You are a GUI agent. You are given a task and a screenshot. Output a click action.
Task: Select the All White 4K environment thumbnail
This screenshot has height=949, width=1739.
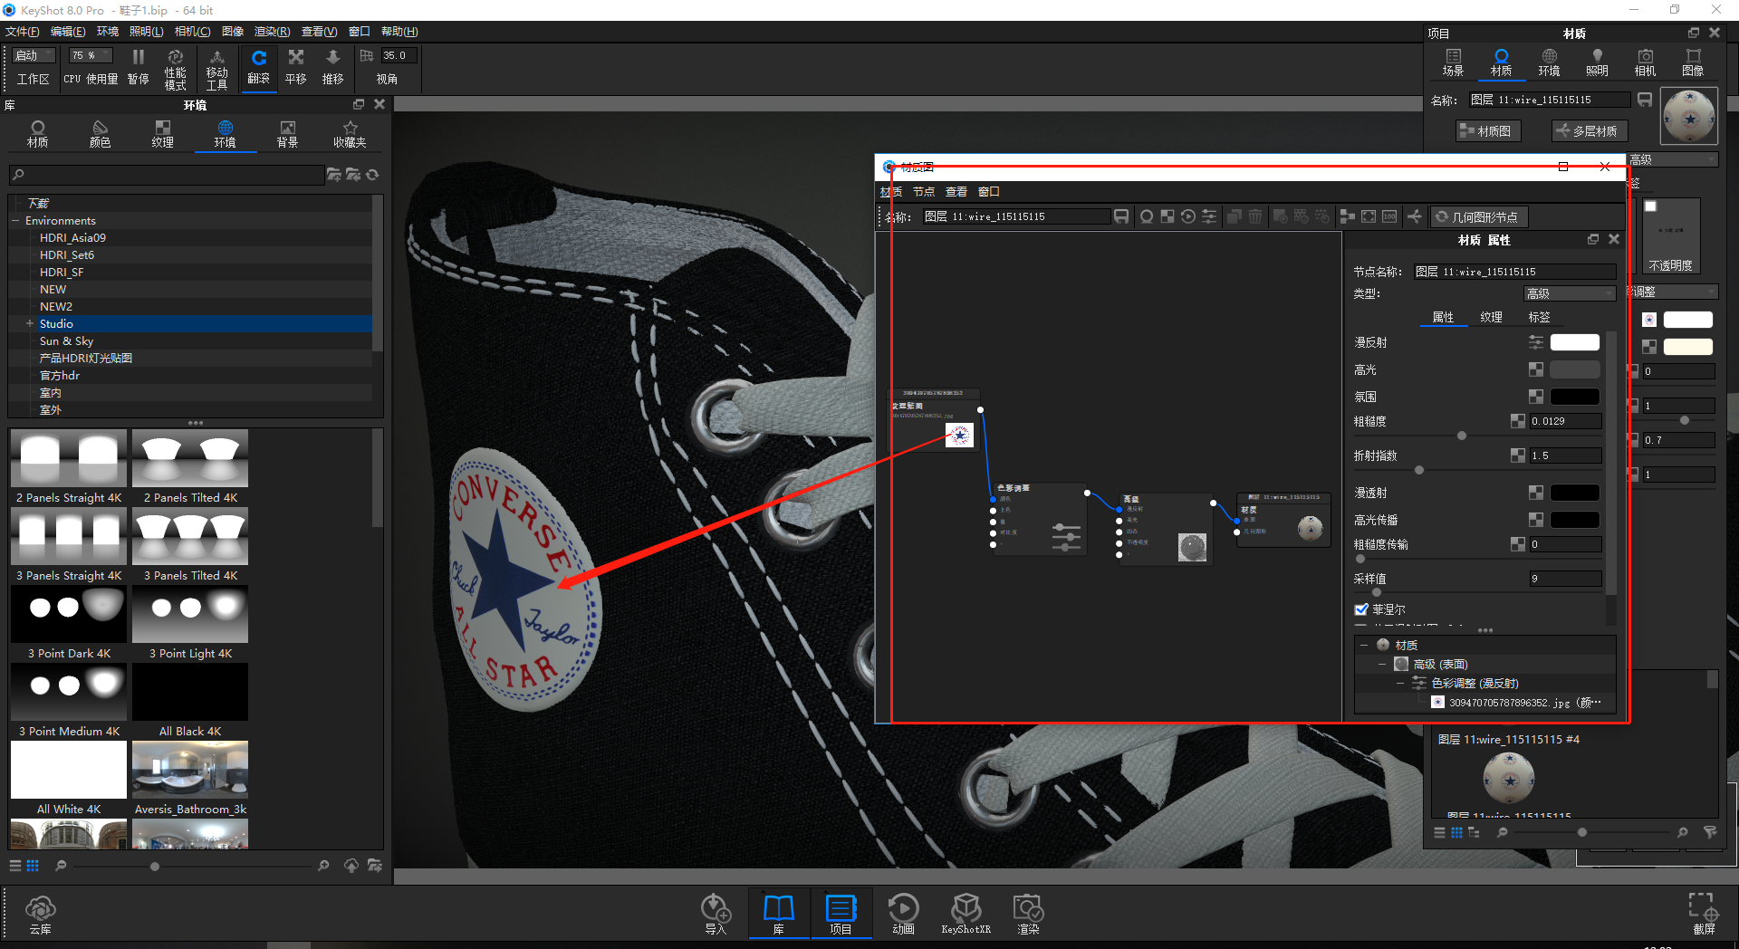click(68, 770)
